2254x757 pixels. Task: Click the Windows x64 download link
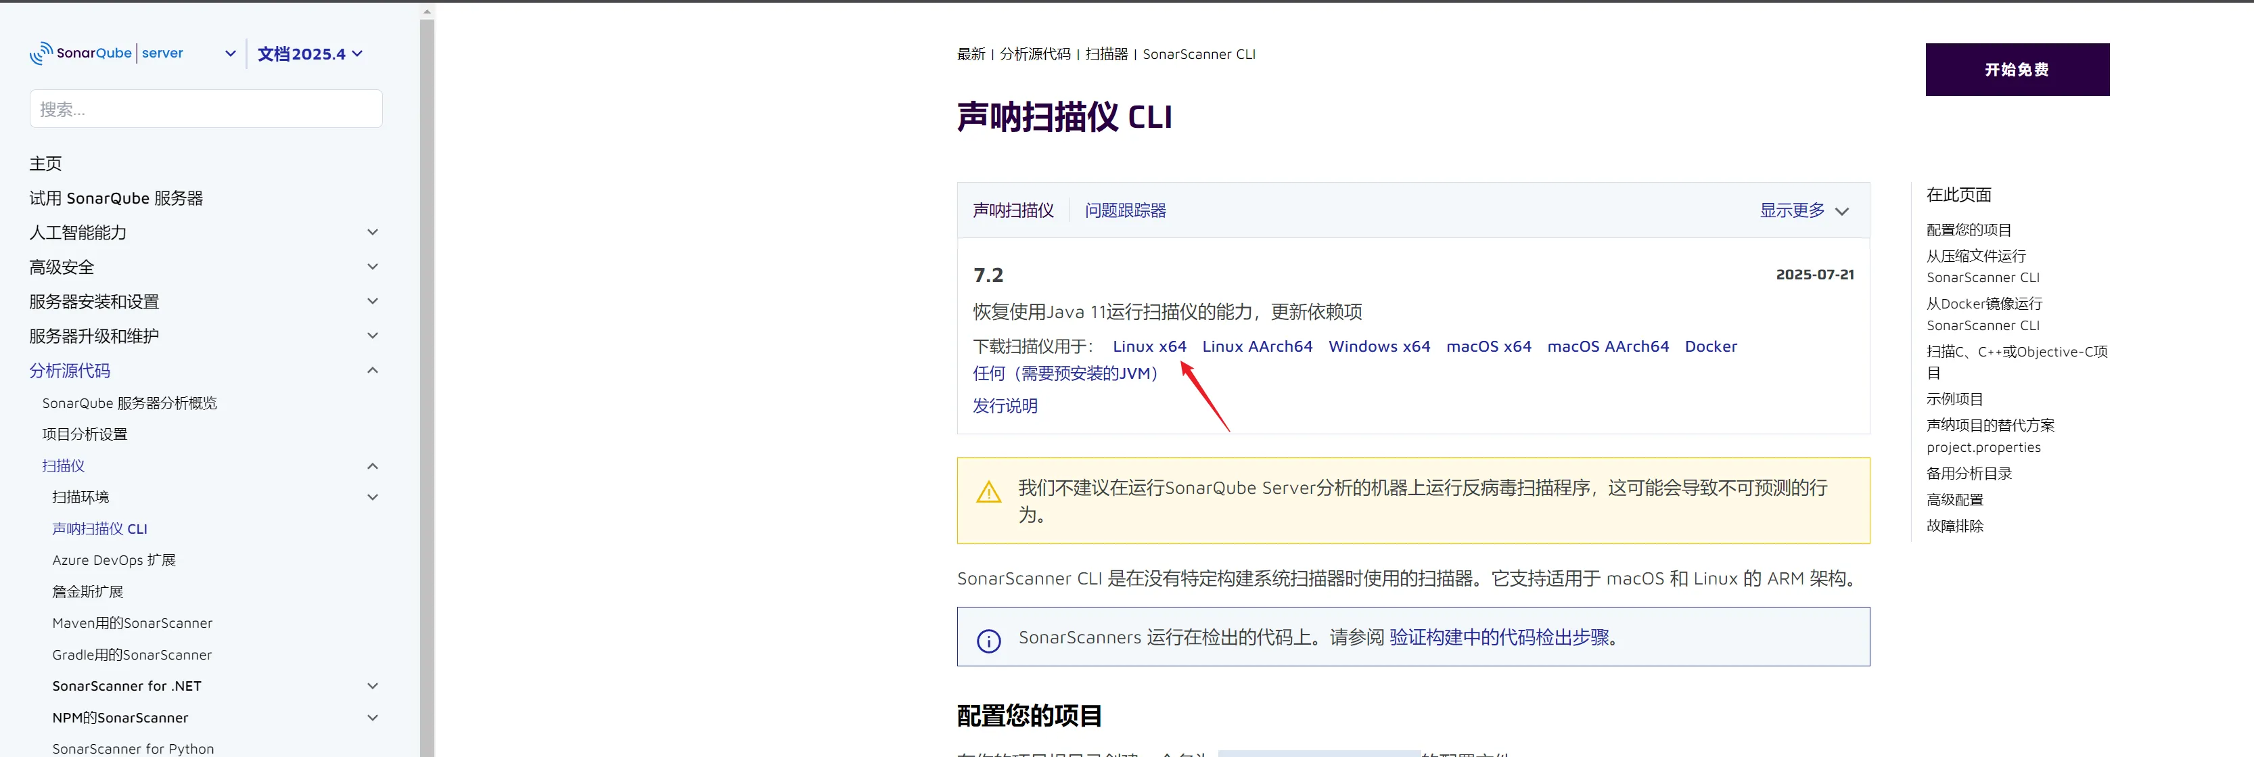[x=1379, y=346]
